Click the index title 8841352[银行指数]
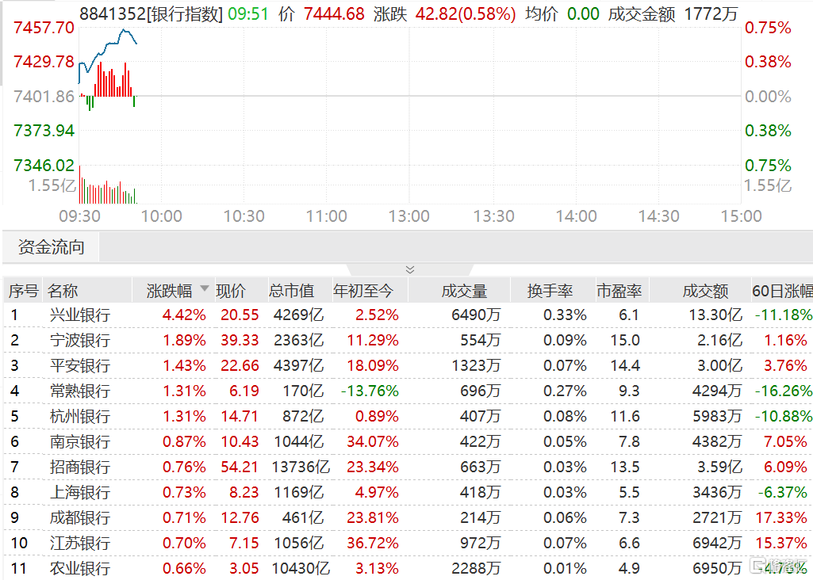This screenshot has width=813, height=580. click(151, 14)
